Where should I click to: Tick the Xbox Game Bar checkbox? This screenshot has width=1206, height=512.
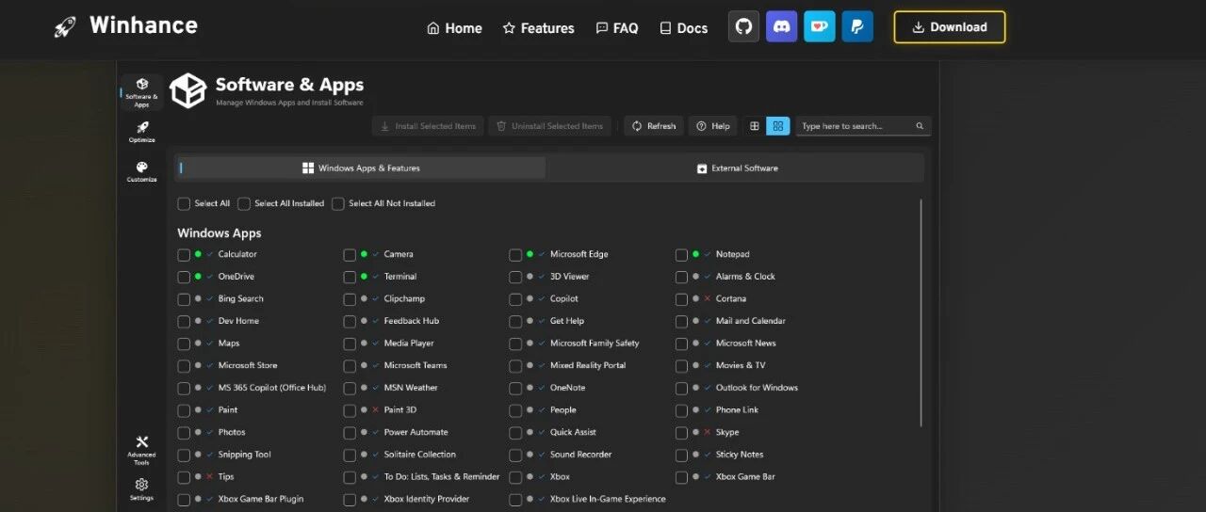681,477
